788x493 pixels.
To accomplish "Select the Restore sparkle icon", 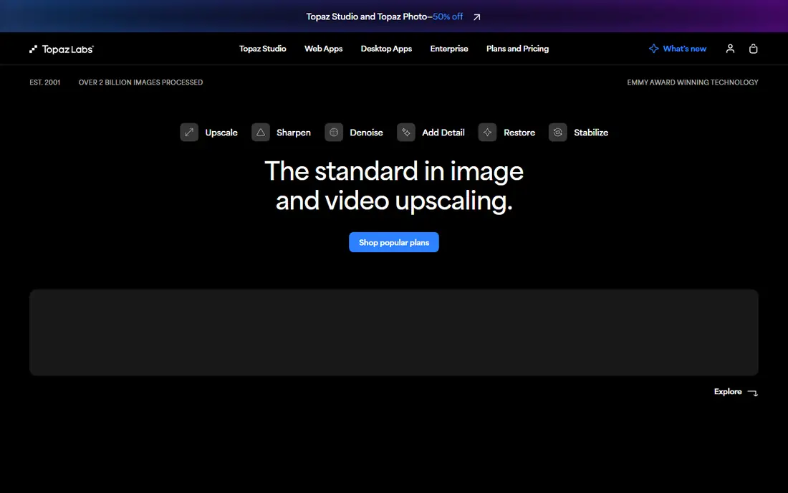I will (x=487, y=133).
